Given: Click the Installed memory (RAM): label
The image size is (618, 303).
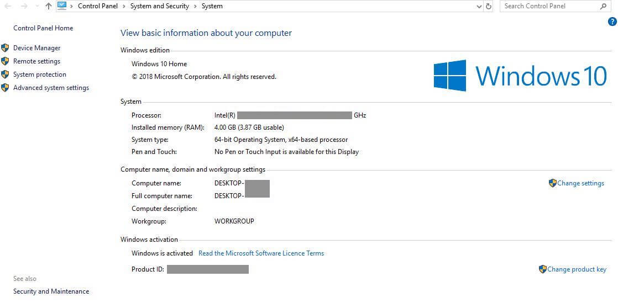Looking at the screenshot, I should coord(168,127).
